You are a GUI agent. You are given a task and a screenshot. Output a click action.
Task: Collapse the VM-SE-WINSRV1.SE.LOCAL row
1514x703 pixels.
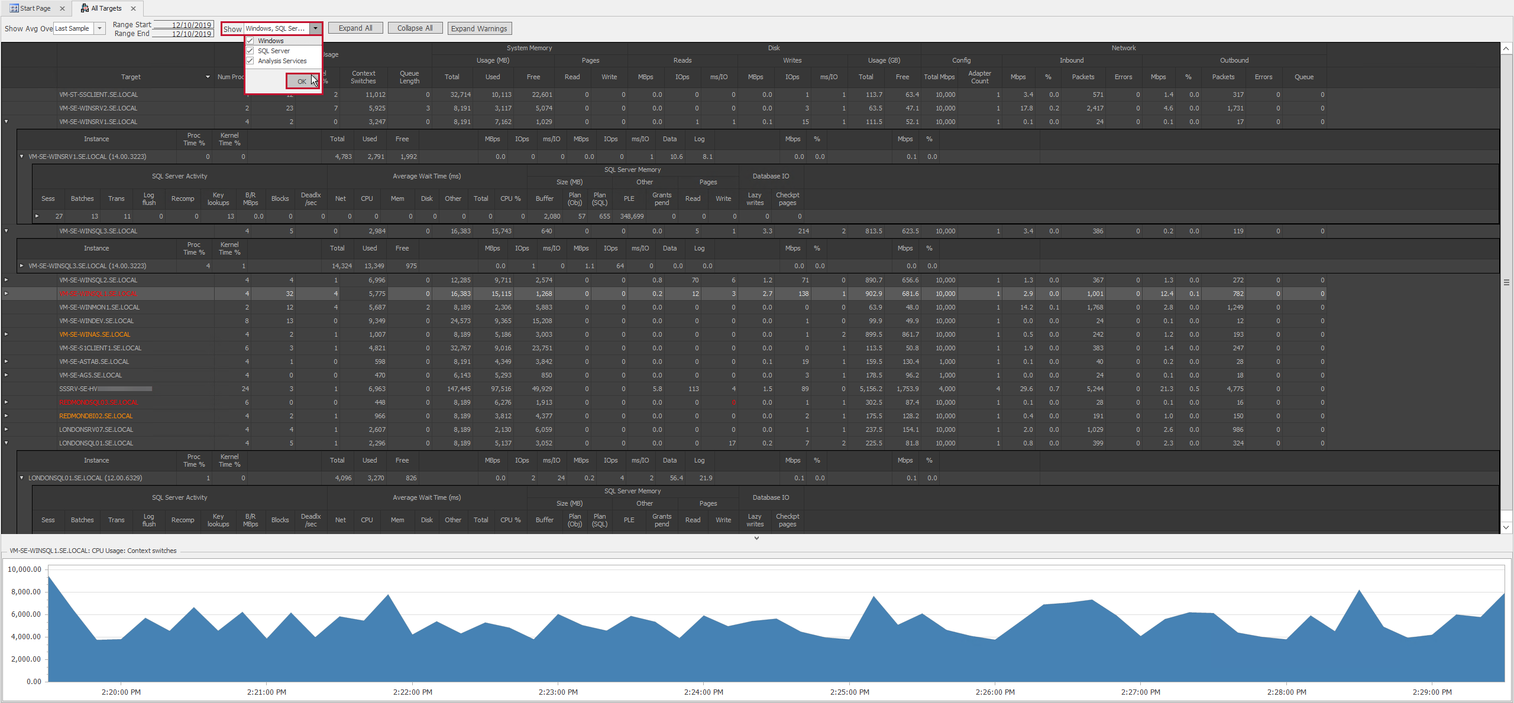tap(6, 121)
